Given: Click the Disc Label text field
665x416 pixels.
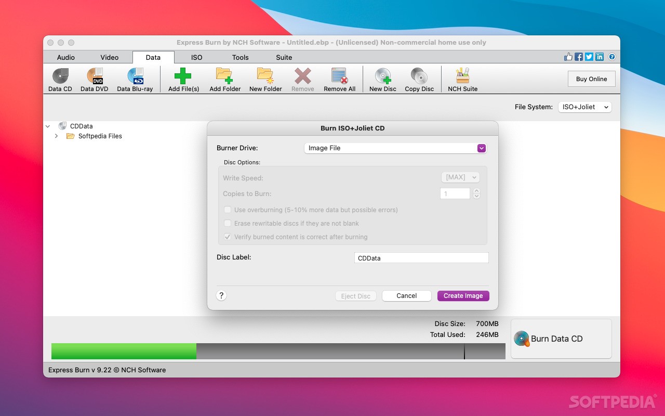Looking at the screenshot, I should click(x=421, y=258).
